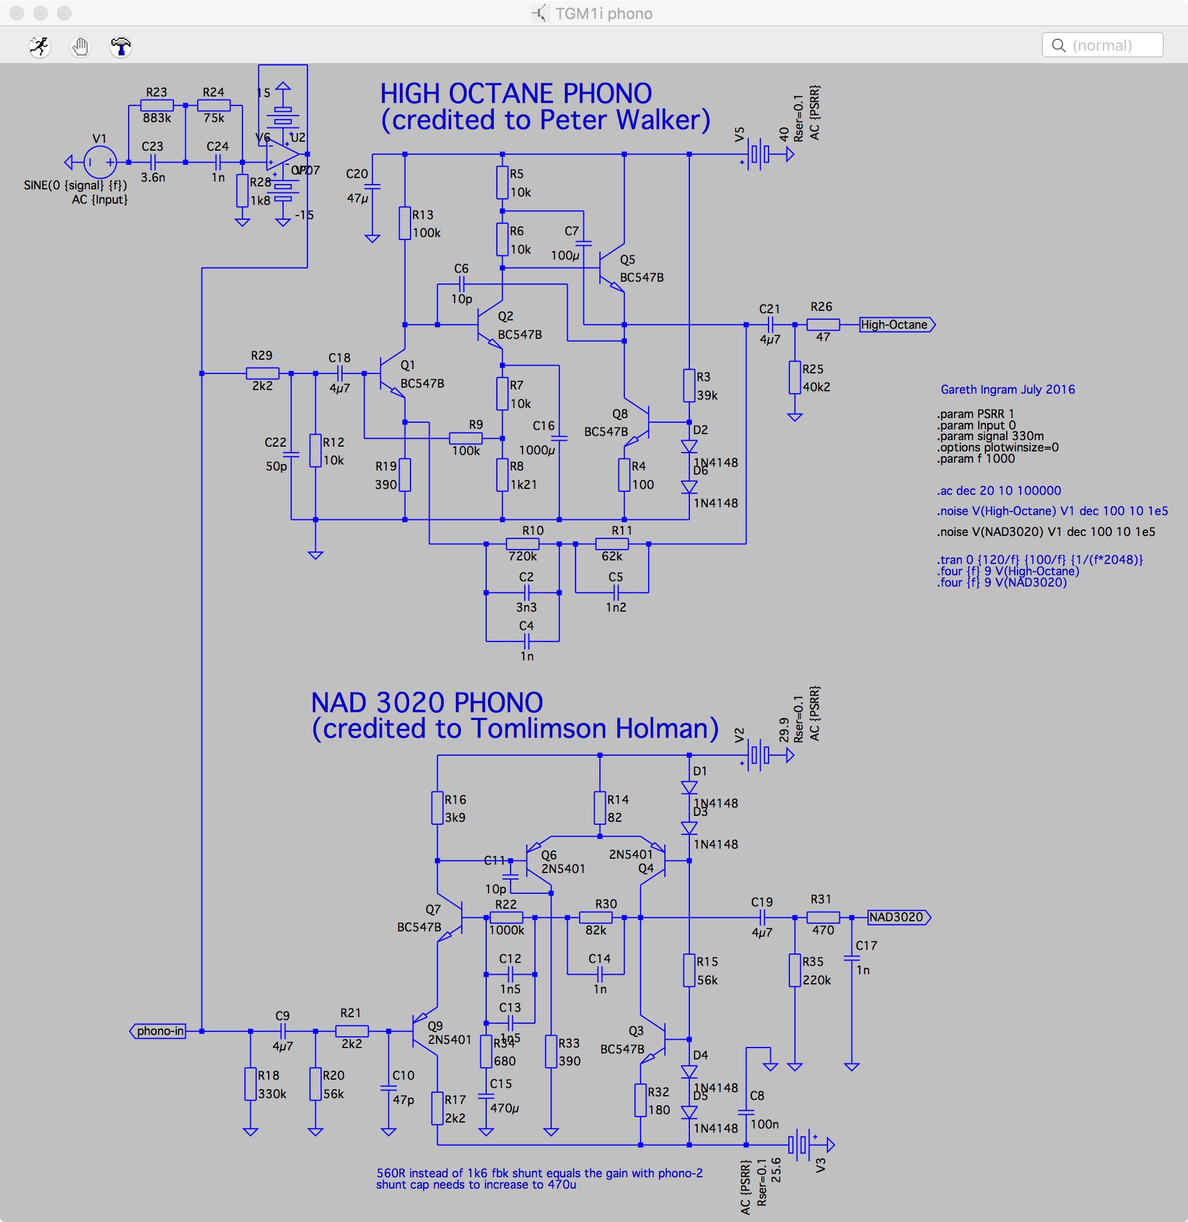This screenshot has height=1222, width=1188.
Task: Select diode D2 1N4148 symbol
Action: pos(689,446)
